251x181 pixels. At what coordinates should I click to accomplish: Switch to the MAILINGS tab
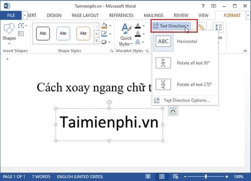(154, 16)
